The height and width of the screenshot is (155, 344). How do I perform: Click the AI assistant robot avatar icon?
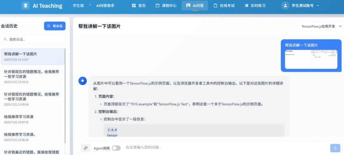(x=83, y=81)
